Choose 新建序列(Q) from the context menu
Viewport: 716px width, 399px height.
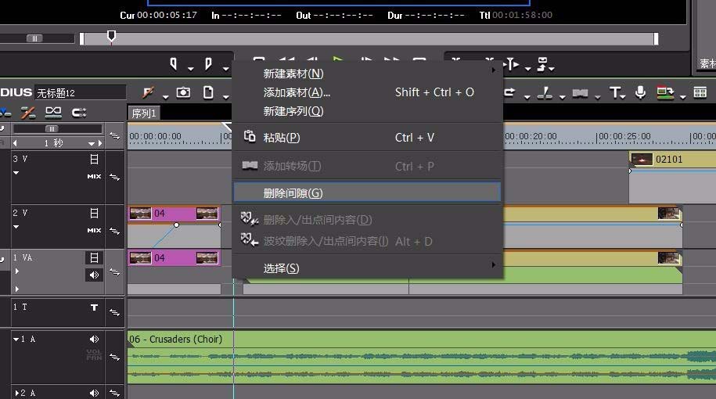368,111
